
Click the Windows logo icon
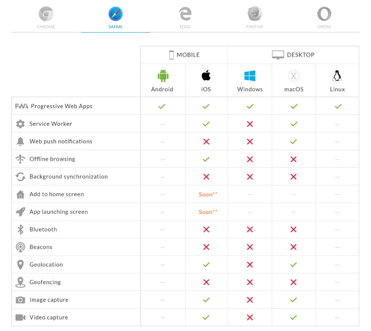tap(250, 76)
